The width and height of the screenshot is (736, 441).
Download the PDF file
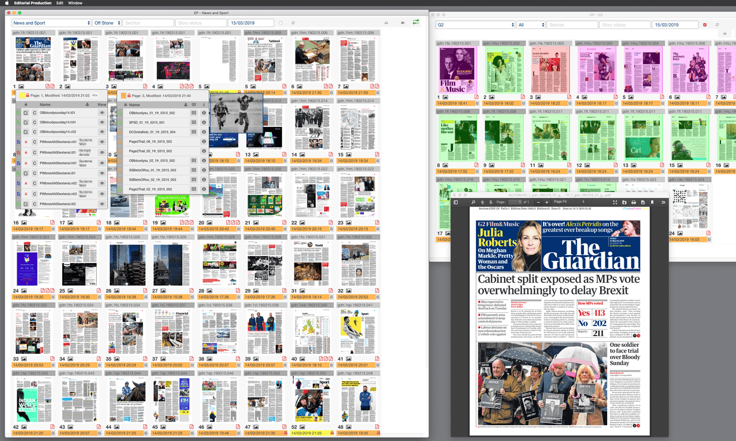[643, 202]
